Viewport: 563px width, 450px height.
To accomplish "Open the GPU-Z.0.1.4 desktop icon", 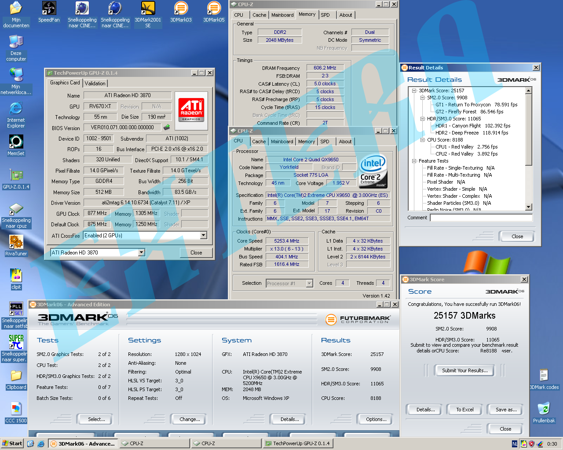I will [16, 179].
